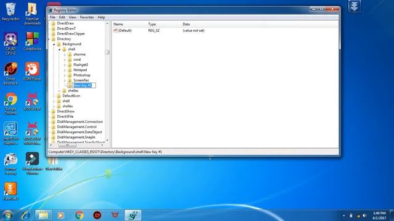Open the Google Chrome desktop shortcut
The width and height of the screenshot is (394, 221).
point(10,103)
